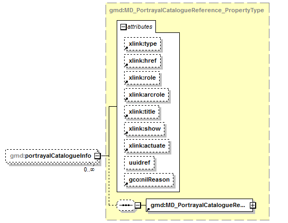The width and height of the screenshot is (288, 223).
Task: Click the gmd:portrayalCatalogueInfo element box
Action: pyautogui.click(x=53, y=156)
